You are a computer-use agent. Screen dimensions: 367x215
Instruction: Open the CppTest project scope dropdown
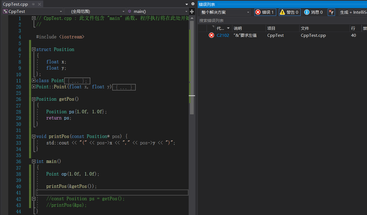[x=32, y=12]
